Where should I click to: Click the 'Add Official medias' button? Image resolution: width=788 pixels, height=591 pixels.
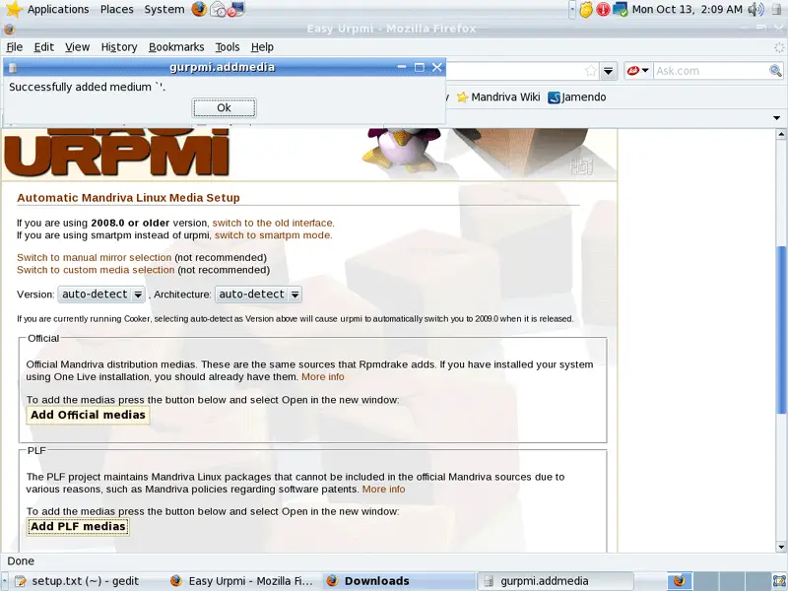pyautogui.click(x=88, y=415)
